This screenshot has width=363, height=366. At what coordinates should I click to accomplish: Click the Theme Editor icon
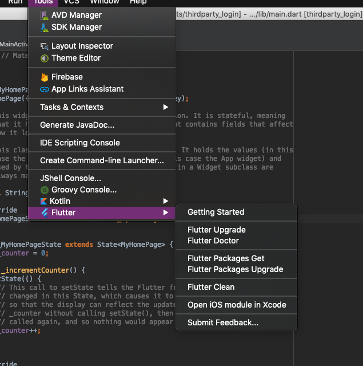pos(44,58)
